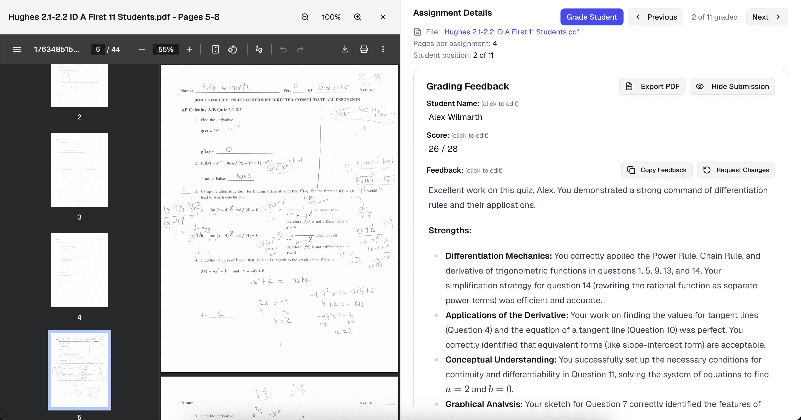Rotate the PDF page counterclockwise
This screenshot has width=801, height=420.
click(x=232, y=49)
